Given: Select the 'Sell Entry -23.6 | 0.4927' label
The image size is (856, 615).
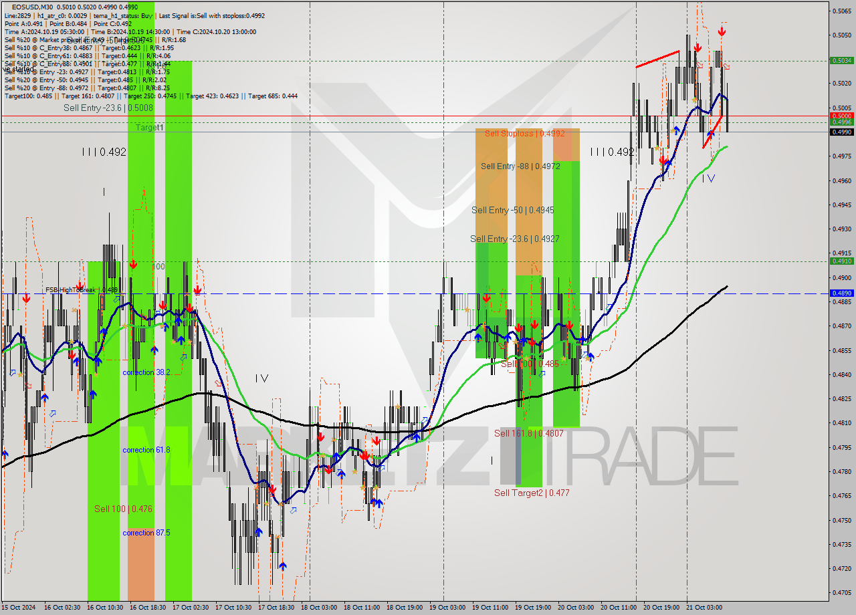Looking at the screenshot, I should [x=515, y=239].
